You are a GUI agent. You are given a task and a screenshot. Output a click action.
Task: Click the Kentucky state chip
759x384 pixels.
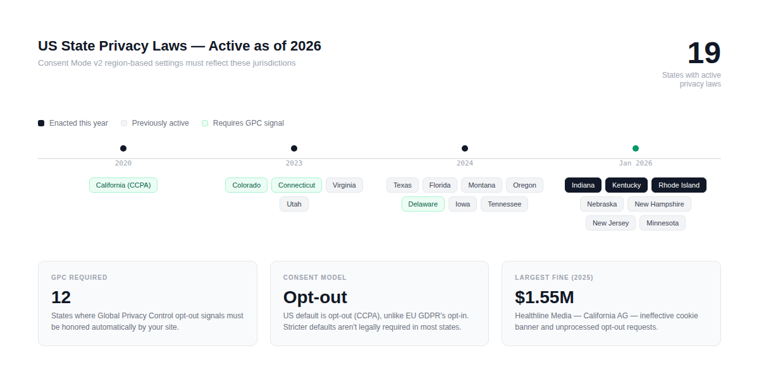coord(626,185)
